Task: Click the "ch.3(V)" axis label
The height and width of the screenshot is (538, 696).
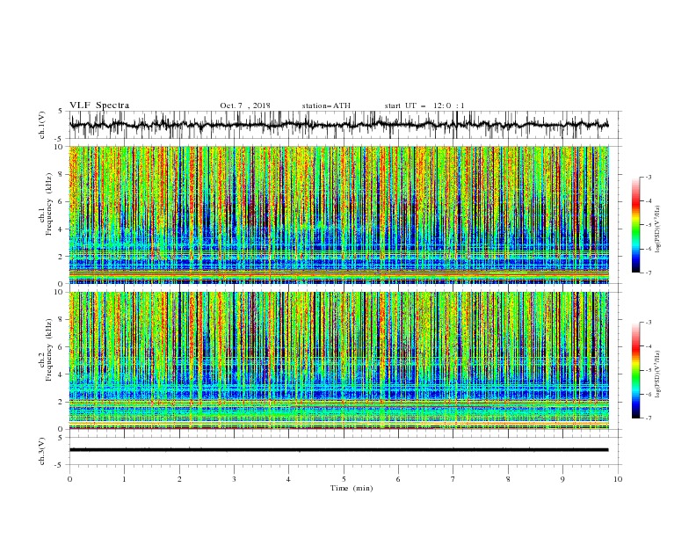Action: tap(42, 451)
